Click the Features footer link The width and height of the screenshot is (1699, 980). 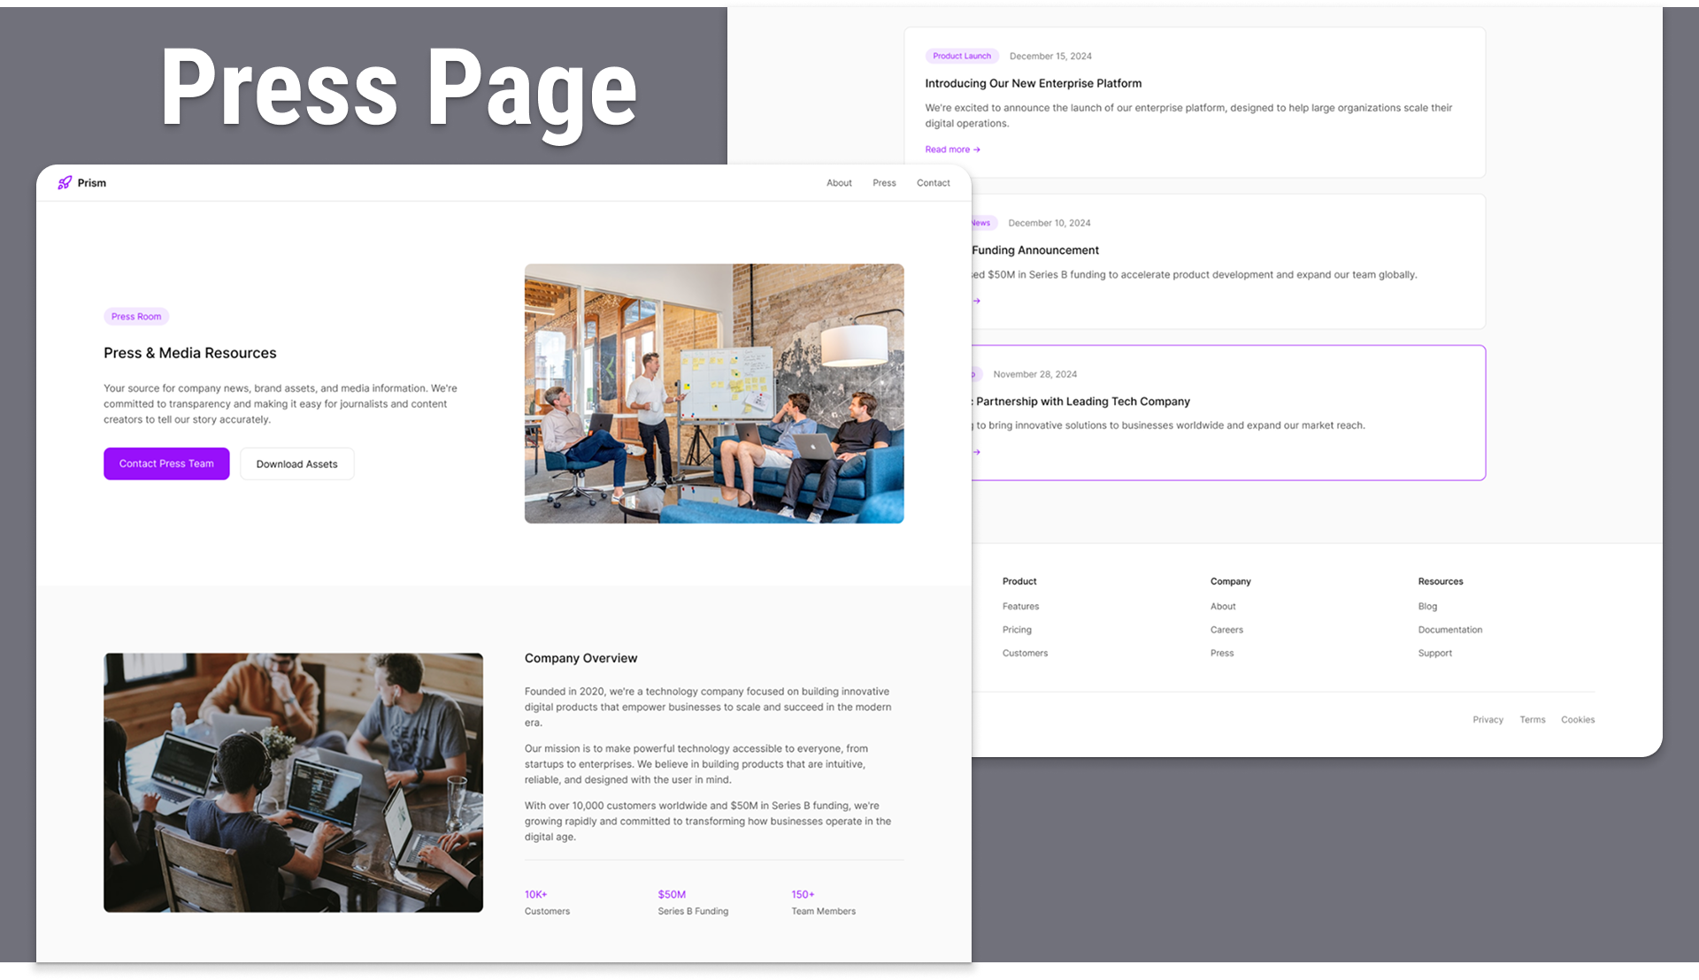click(1020, 607)
